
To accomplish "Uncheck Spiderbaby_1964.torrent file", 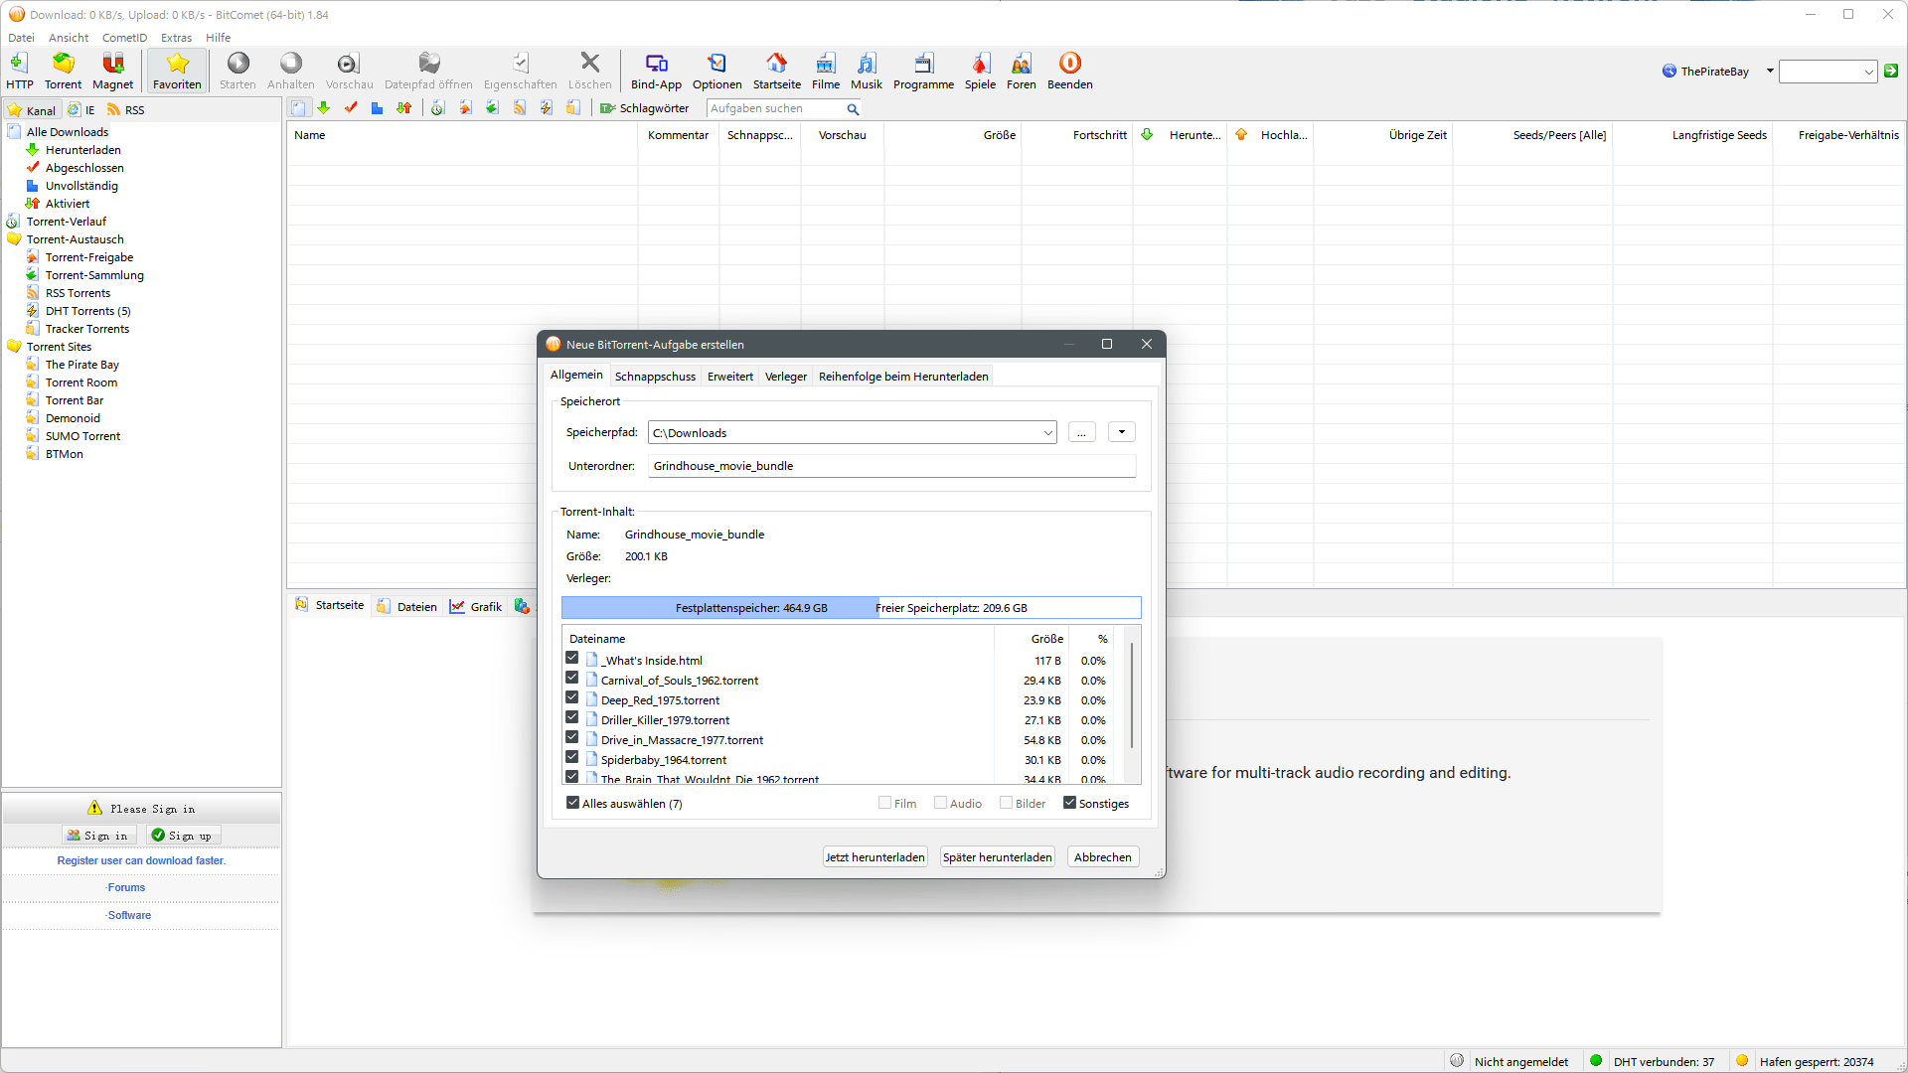I will pos(572,757).
